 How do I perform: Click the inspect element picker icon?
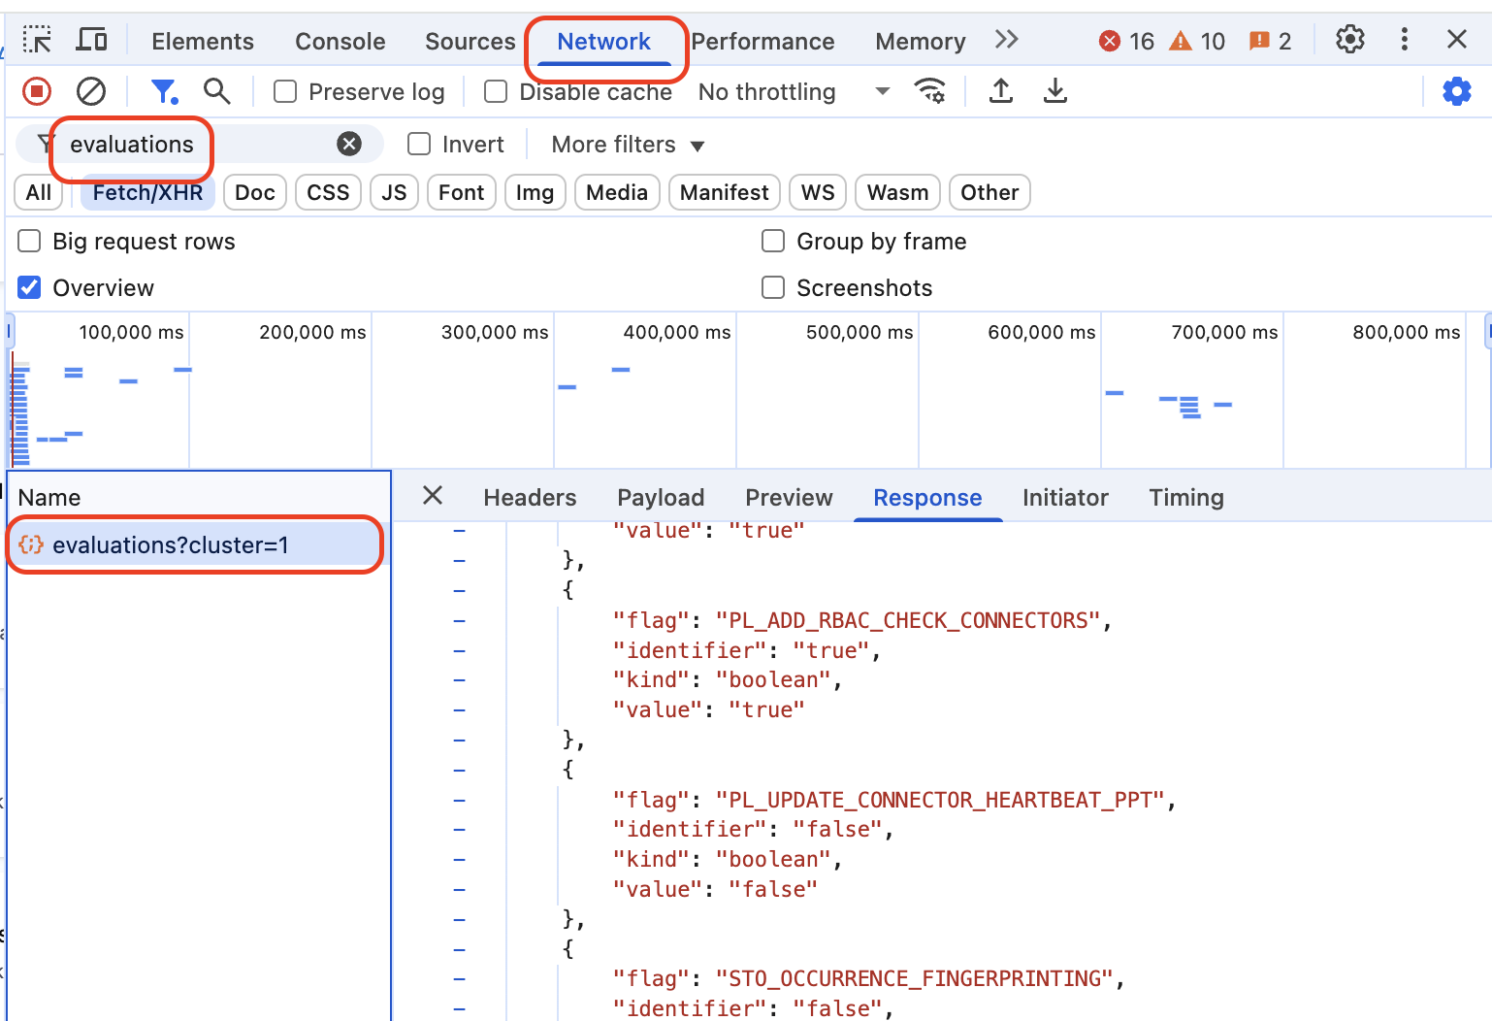click(37, 40)
